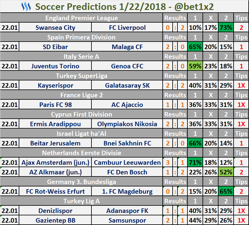Click the Malaga CF team name
The image size is (249, 225).
click(x=127, y=47)
